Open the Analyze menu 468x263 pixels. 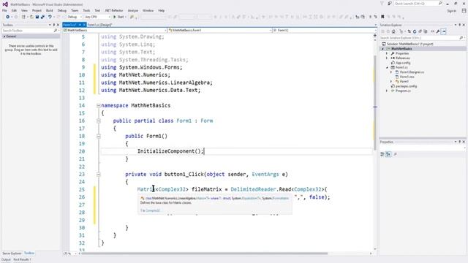[133, 10]
